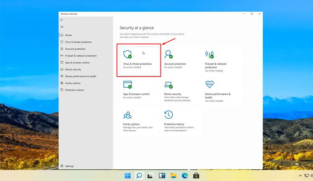Open Widgets from the taskbar

coord(162,176)
